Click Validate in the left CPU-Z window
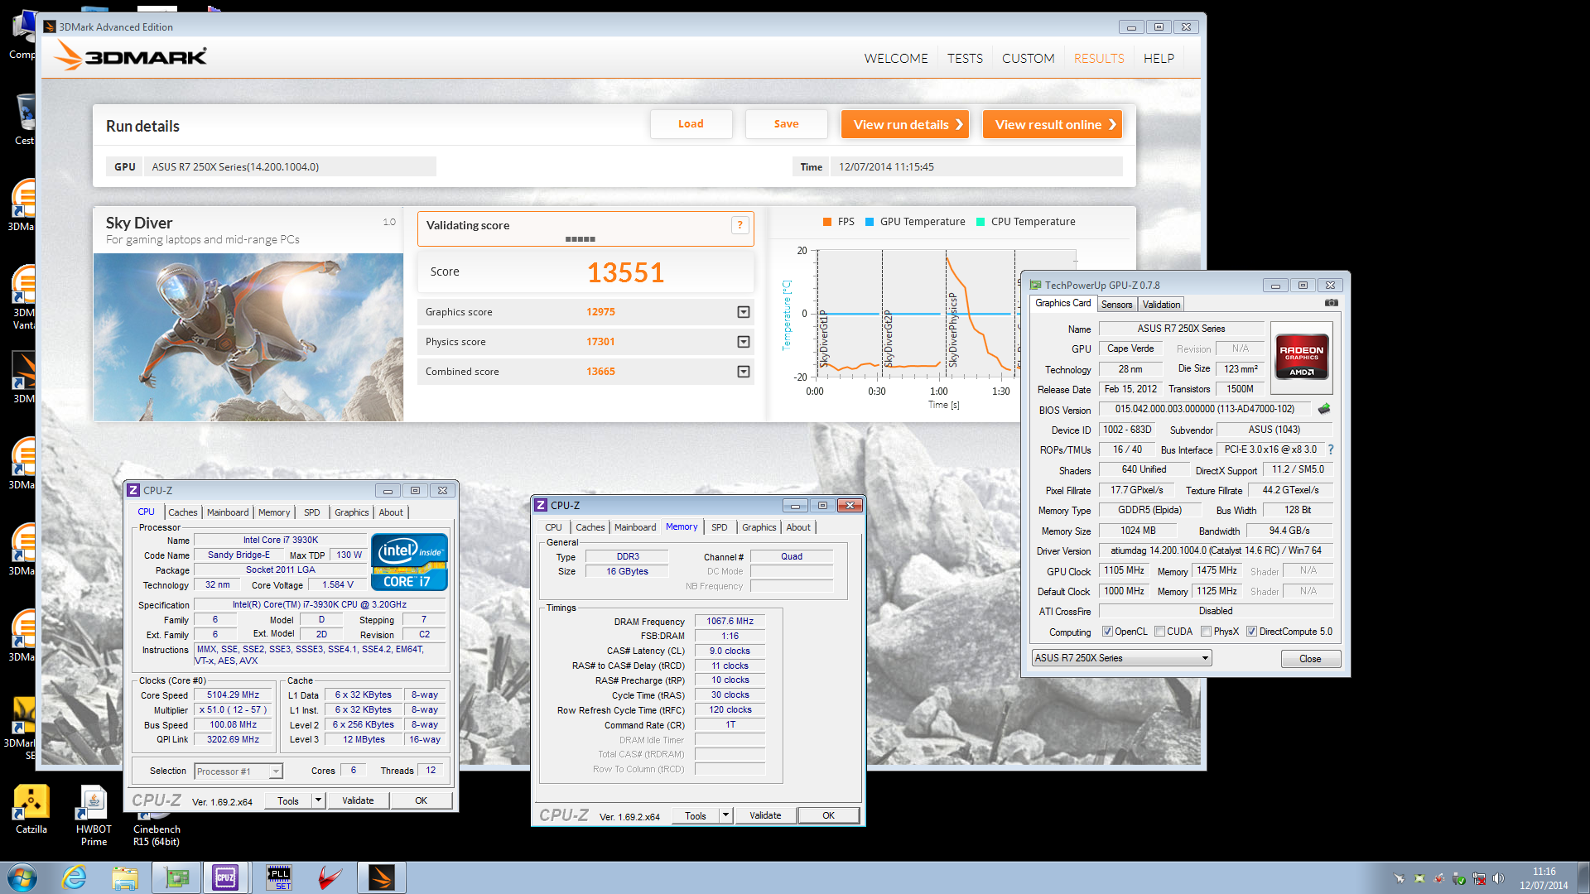Screen dimensions: 1590x894 pyautogui.click(x=358, y=800)
